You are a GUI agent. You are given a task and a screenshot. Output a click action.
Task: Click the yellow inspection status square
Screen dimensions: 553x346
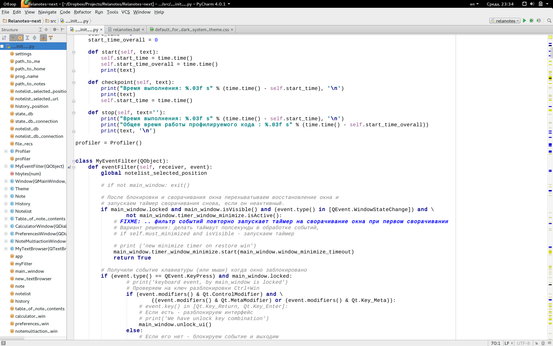(550, 37)
